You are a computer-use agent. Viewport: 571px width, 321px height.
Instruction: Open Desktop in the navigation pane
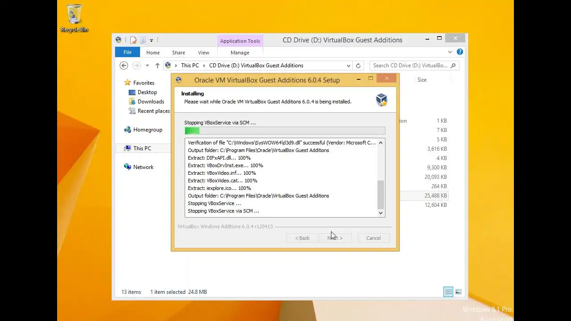(147, 92)
